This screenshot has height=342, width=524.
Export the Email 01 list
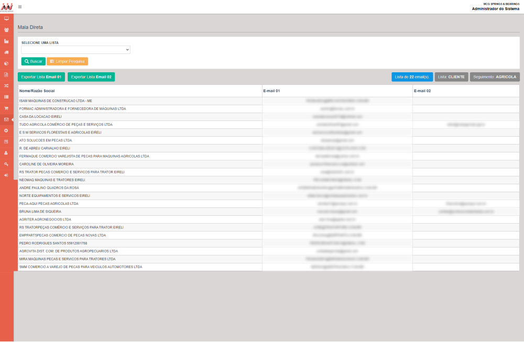tap(41, 77)
